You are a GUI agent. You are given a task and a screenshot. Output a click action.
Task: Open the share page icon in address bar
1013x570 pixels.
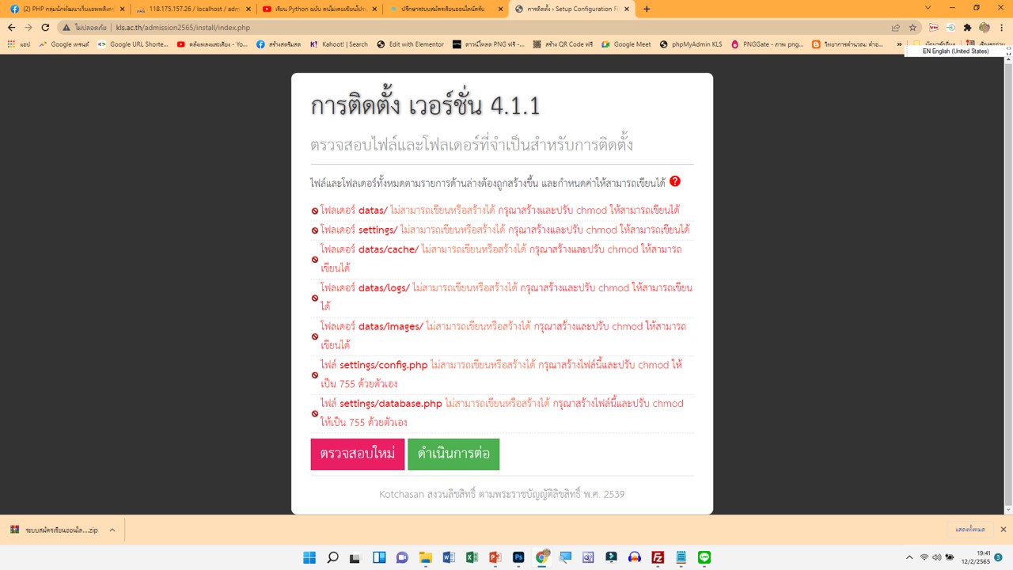(896, 27)
